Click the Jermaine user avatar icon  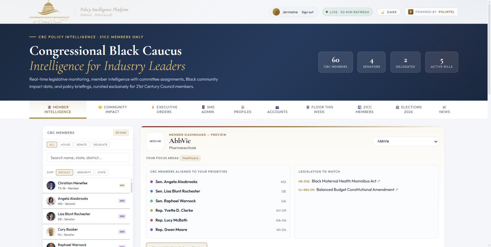(276, 12)
